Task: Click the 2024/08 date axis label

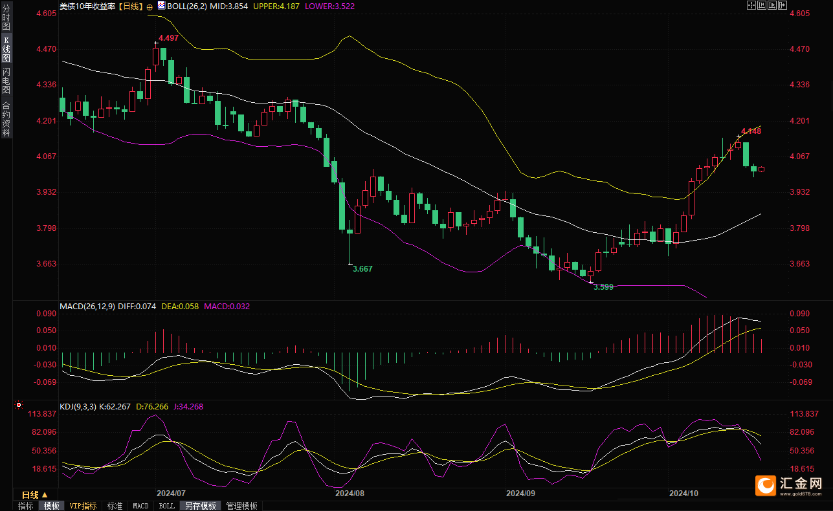Action: [x=350, y=493]
